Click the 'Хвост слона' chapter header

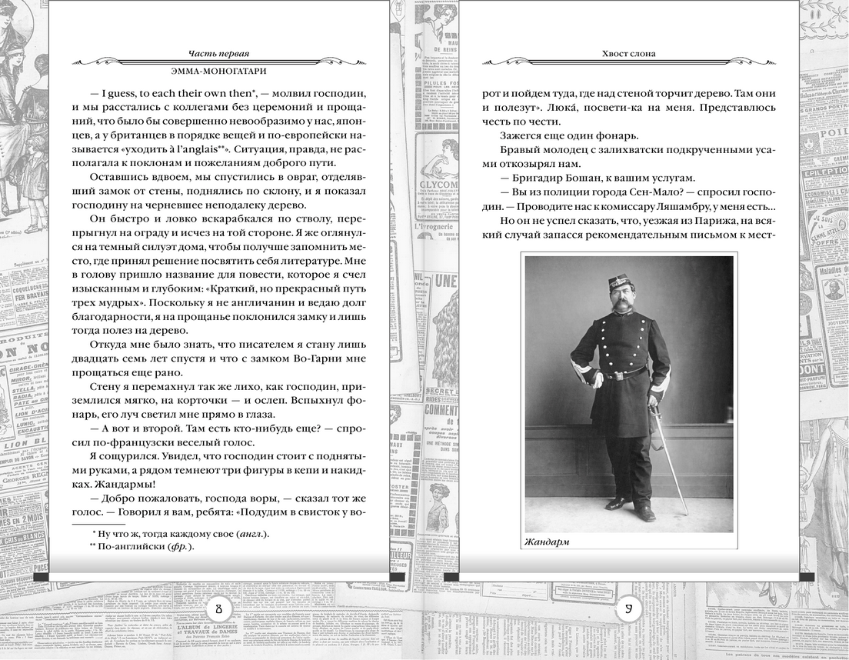[x=628, y=53]
